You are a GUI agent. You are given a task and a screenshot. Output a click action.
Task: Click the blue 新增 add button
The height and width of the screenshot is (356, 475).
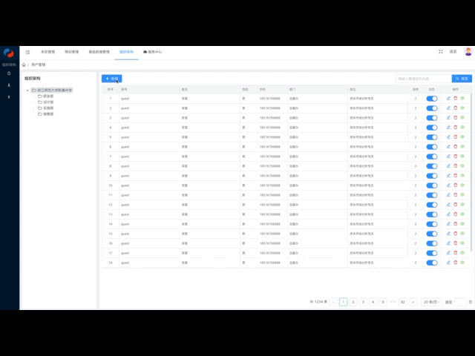pos(112,79)
